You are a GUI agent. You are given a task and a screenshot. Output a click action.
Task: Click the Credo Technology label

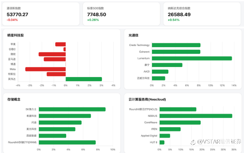[139, 45]
